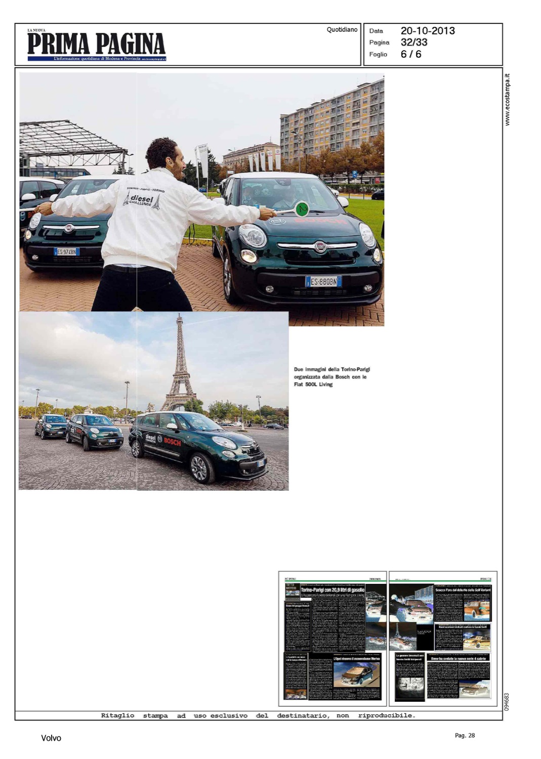
Task: Click the red Bosch logo on the car door
Action: (x=172, y=441)
